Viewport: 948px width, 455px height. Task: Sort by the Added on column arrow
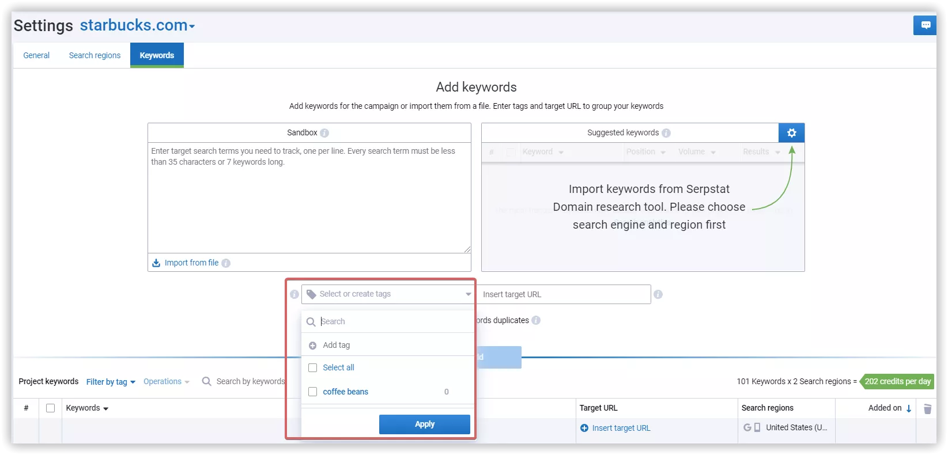909,408
